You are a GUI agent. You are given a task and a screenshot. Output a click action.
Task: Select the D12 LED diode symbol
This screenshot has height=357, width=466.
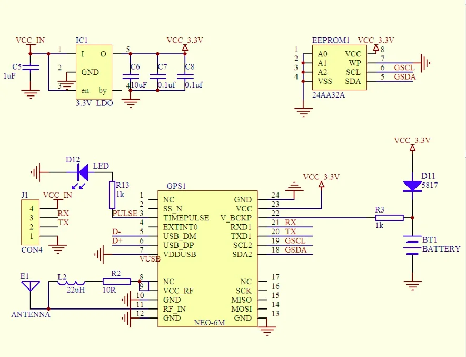pyautogui.click(x=82, y=171)
